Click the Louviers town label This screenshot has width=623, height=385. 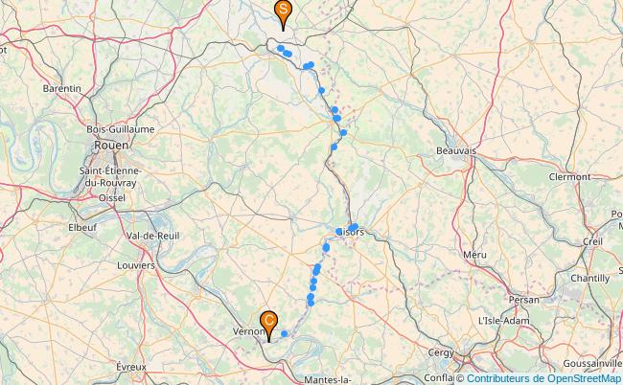coord(136,265)
